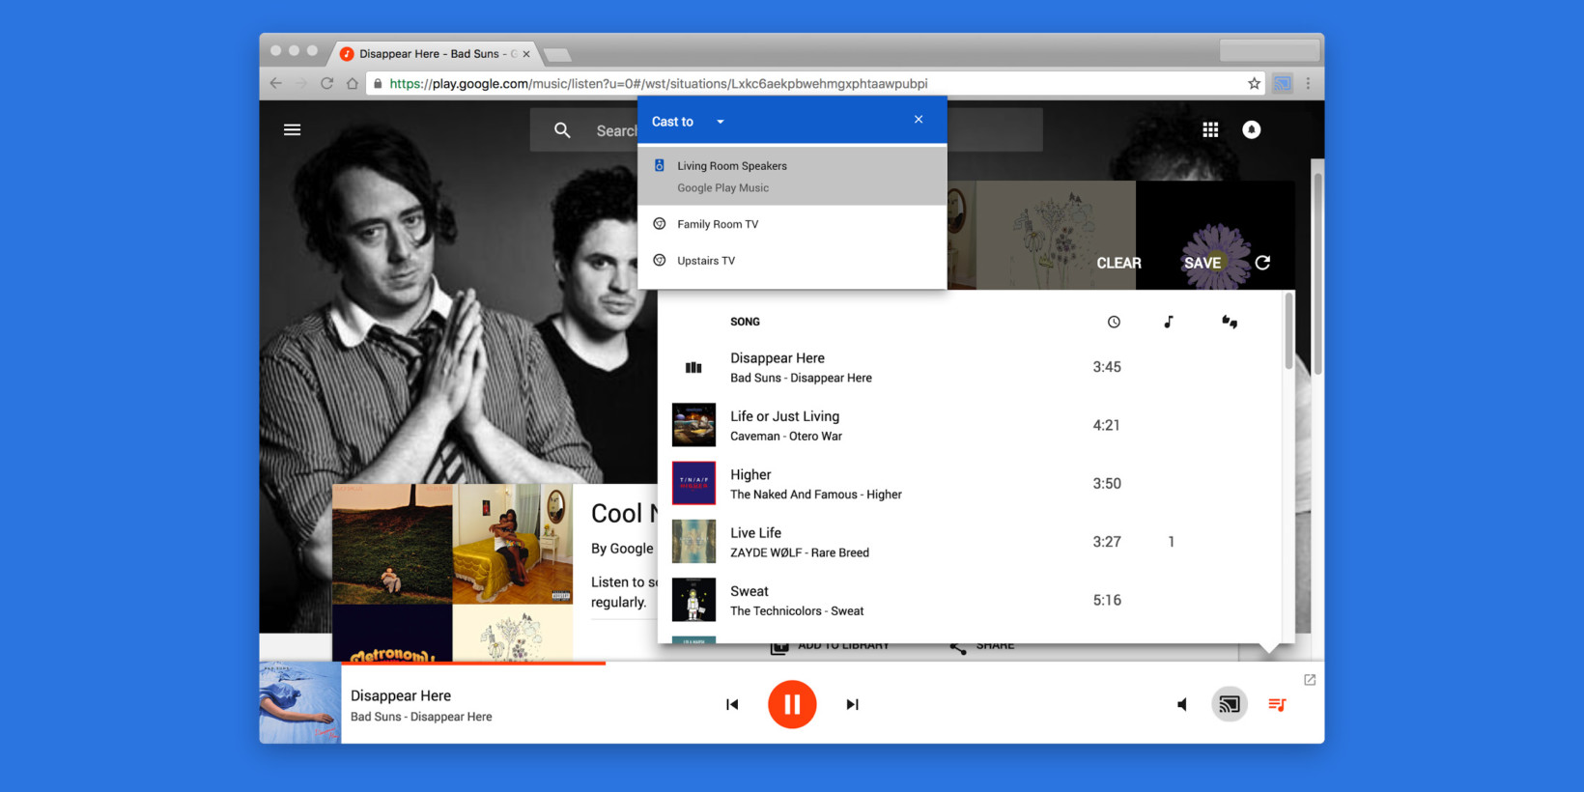Toggle the Cast button in player bar

pyautogui.click(x=1229, y=704)
